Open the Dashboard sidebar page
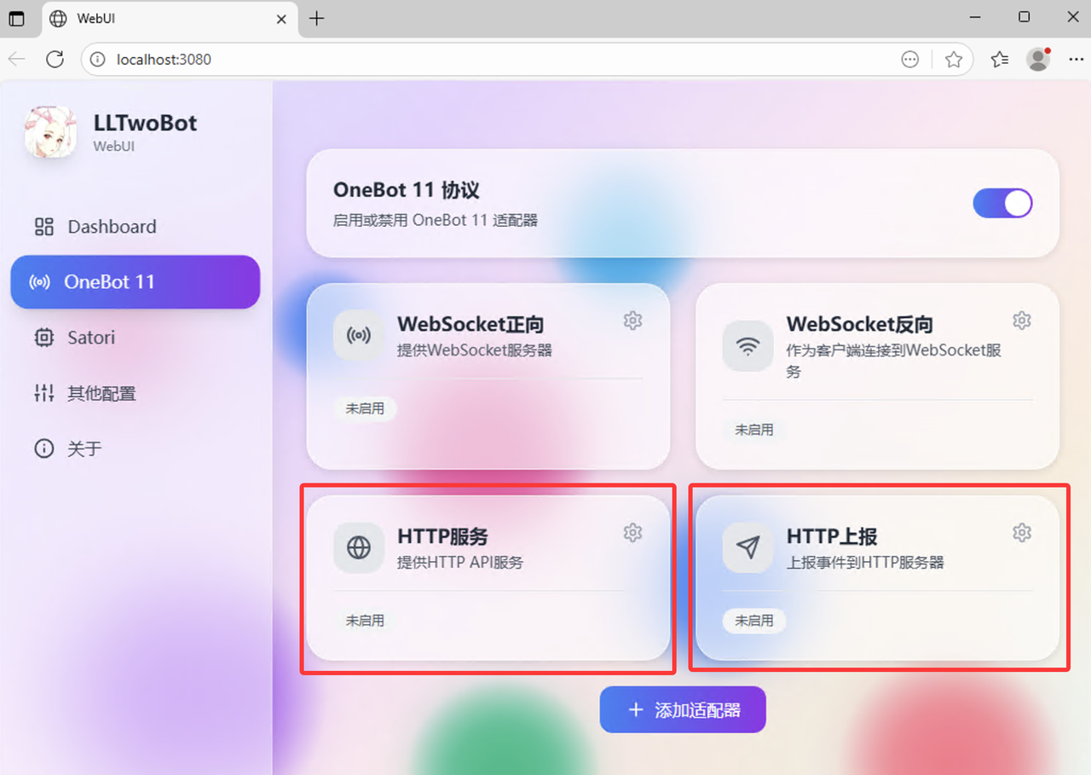1091x775 pixels. [x=111, y=227]
